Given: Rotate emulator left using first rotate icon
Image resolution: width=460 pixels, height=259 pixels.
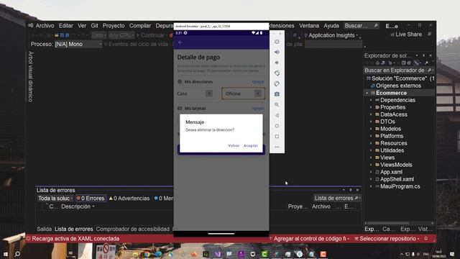Looking at the screenshot, I should tap(277, 73).
